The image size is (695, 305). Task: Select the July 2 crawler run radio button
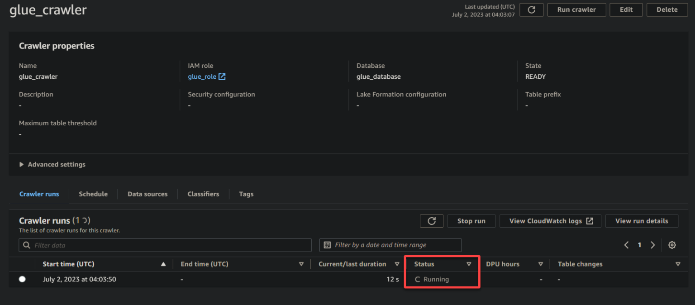click(22, 279)
